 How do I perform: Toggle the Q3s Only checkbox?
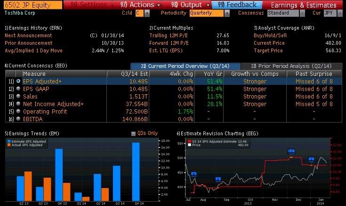point(133,133)
